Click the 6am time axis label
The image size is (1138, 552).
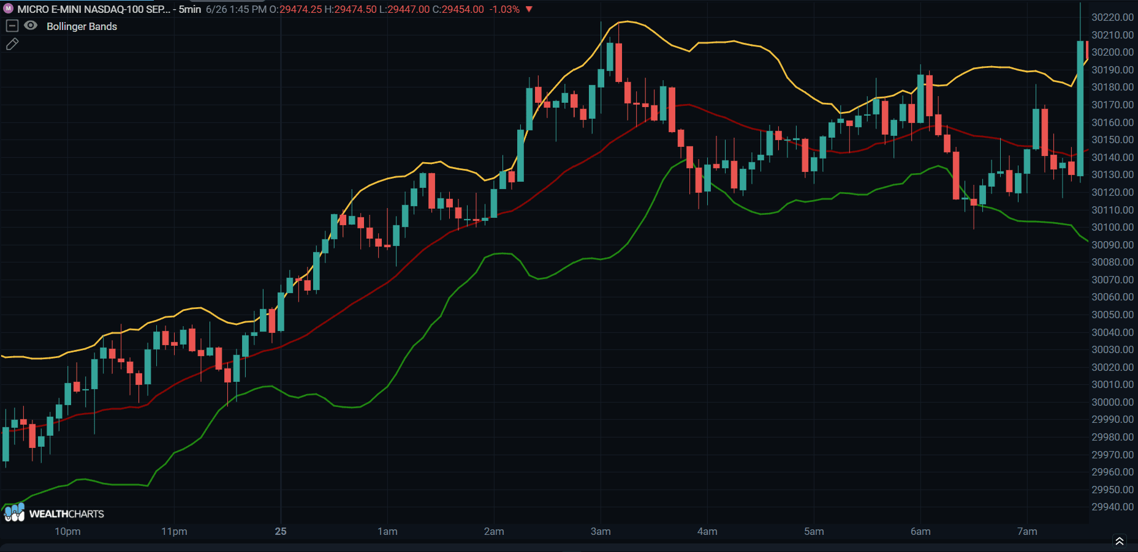coord(920,531)
